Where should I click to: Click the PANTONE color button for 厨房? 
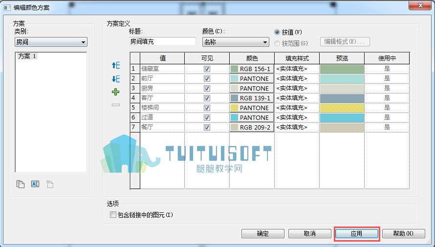252,88
